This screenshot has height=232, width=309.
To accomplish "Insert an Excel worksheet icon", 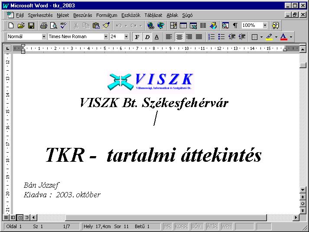I will coord(193,26).
